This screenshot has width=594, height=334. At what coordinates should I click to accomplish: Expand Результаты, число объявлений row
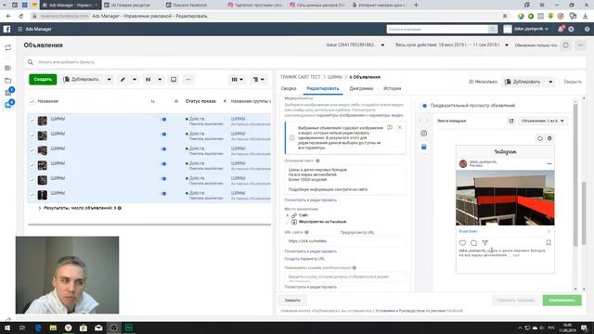40,208
